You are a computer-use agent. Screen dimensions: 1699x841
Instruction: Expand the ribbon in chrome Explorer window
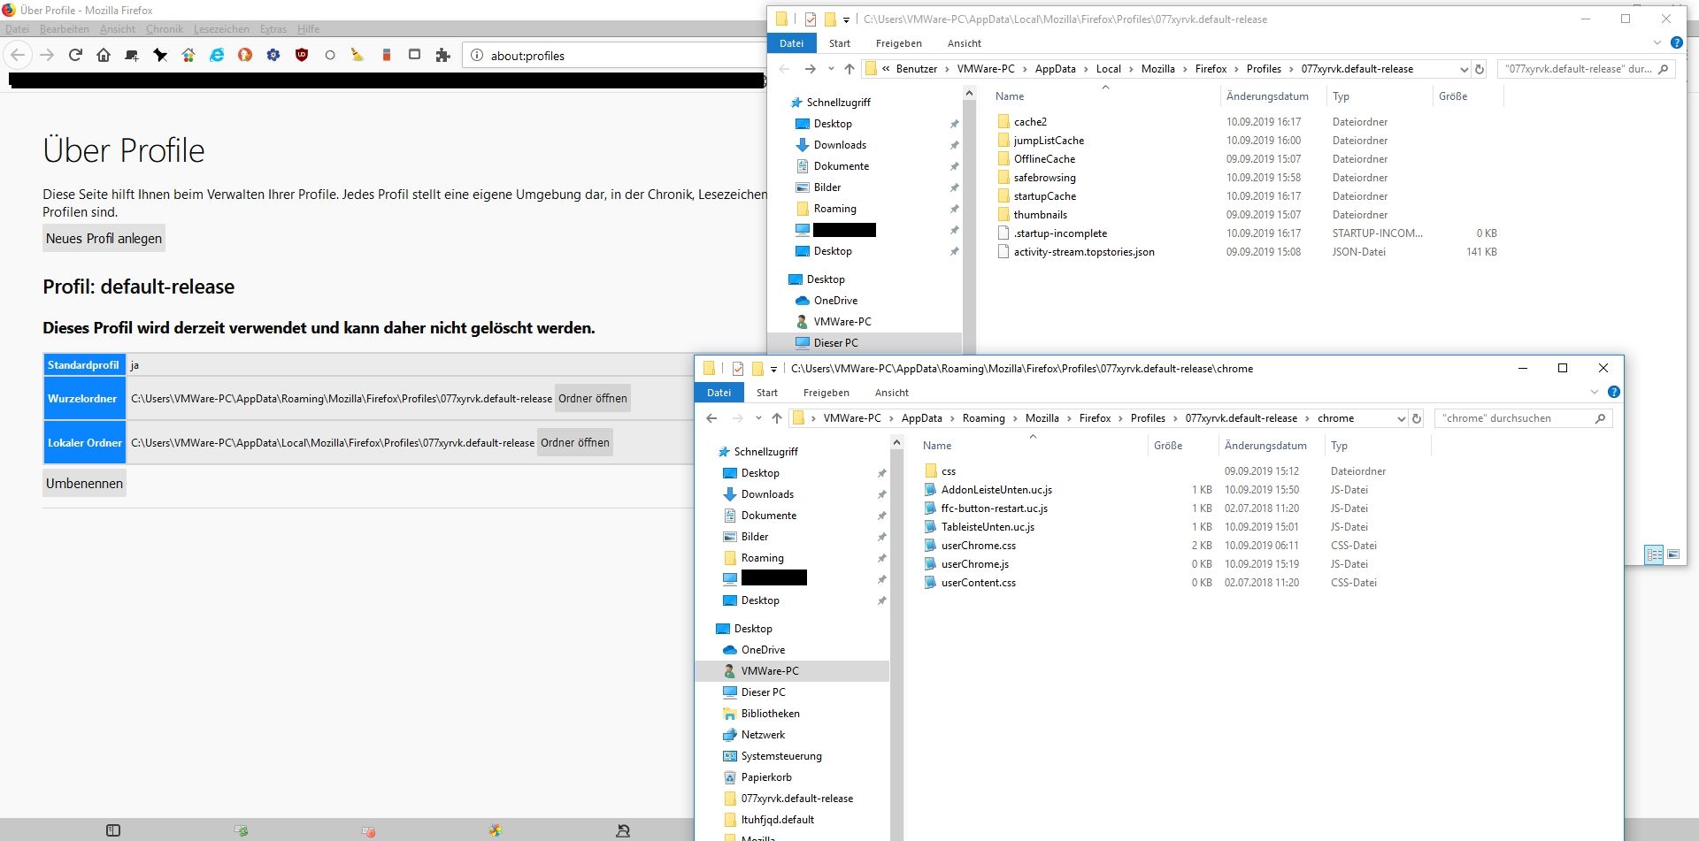(1595, 393)
